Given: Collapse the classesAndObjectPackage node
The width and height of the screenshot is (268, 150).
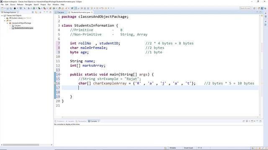Looking at the screenshot, I should tap(8, 23).
